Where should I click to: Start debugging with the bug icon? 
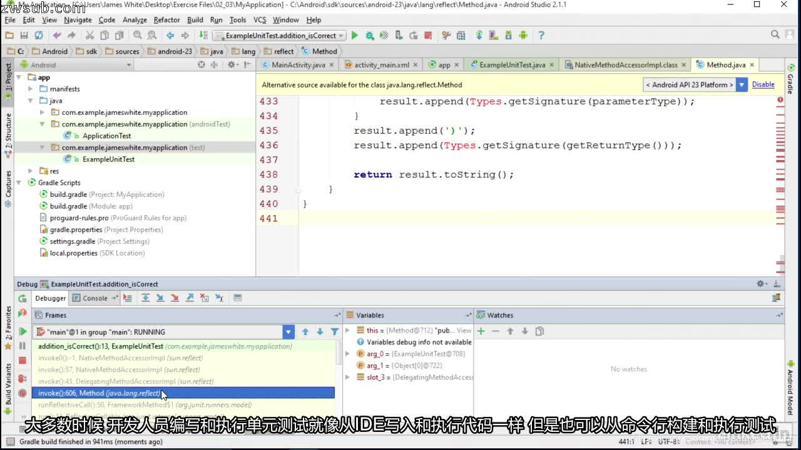pos(370,36)
